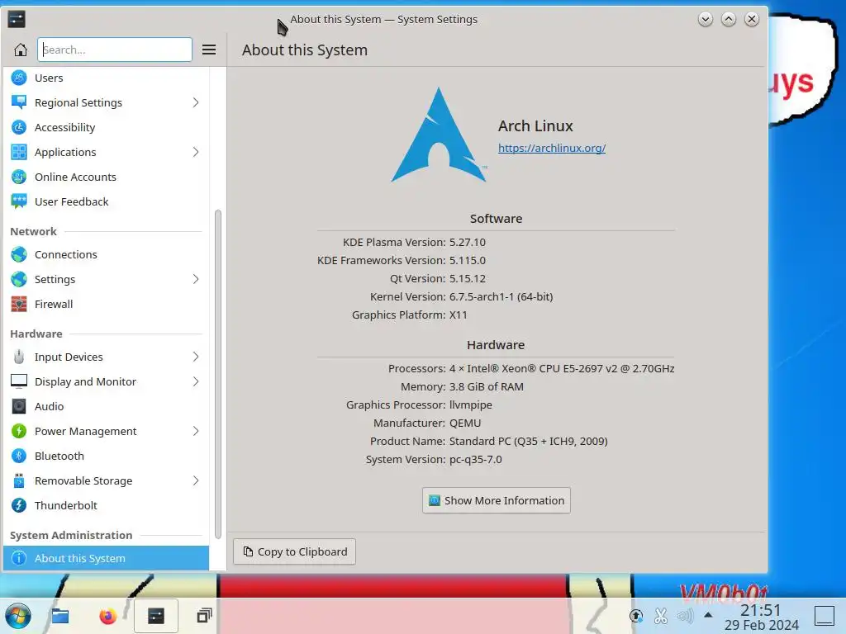Focus the Search field in sidebar
846x634 pixels.
pyautogui.click(x=115, y=50)
